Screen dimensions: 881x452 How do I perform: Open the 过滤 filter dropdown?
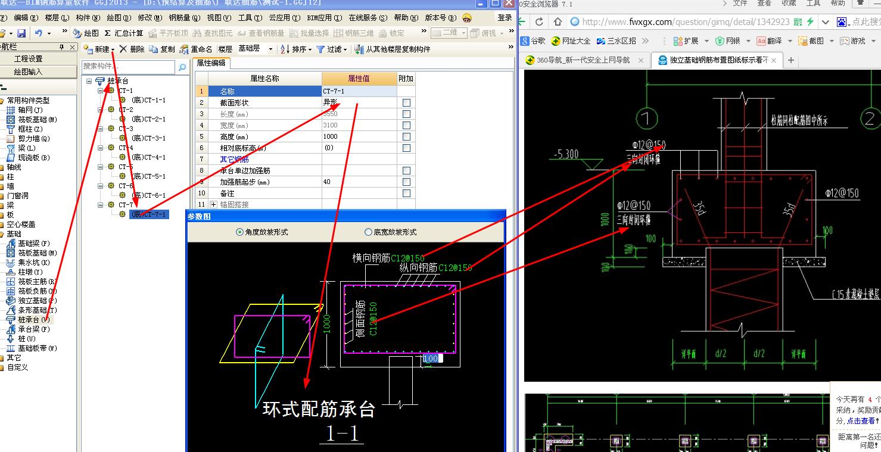331,49
